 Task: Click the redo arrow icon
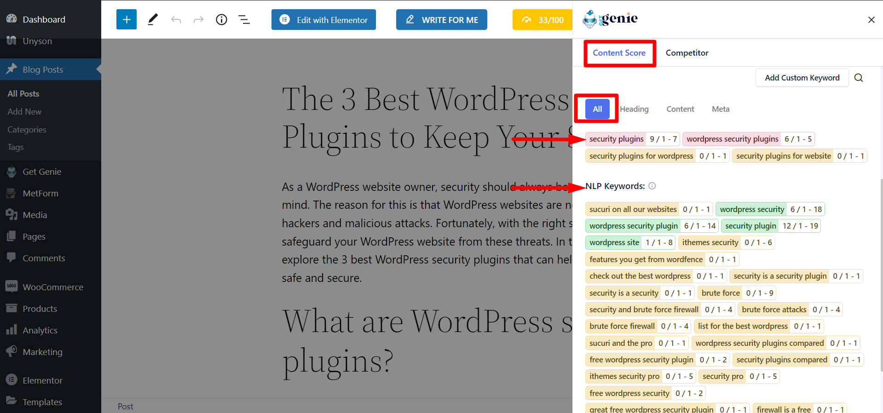click(198, 19)
